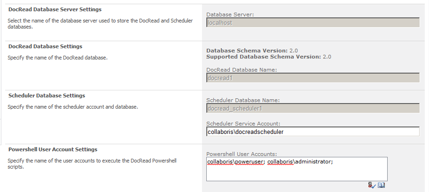Click the Supported Database Schema Version text
429x192 pixels.
(x=269, y=57)
